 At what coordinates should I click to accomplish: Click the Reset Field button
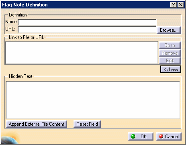point(87,124)
